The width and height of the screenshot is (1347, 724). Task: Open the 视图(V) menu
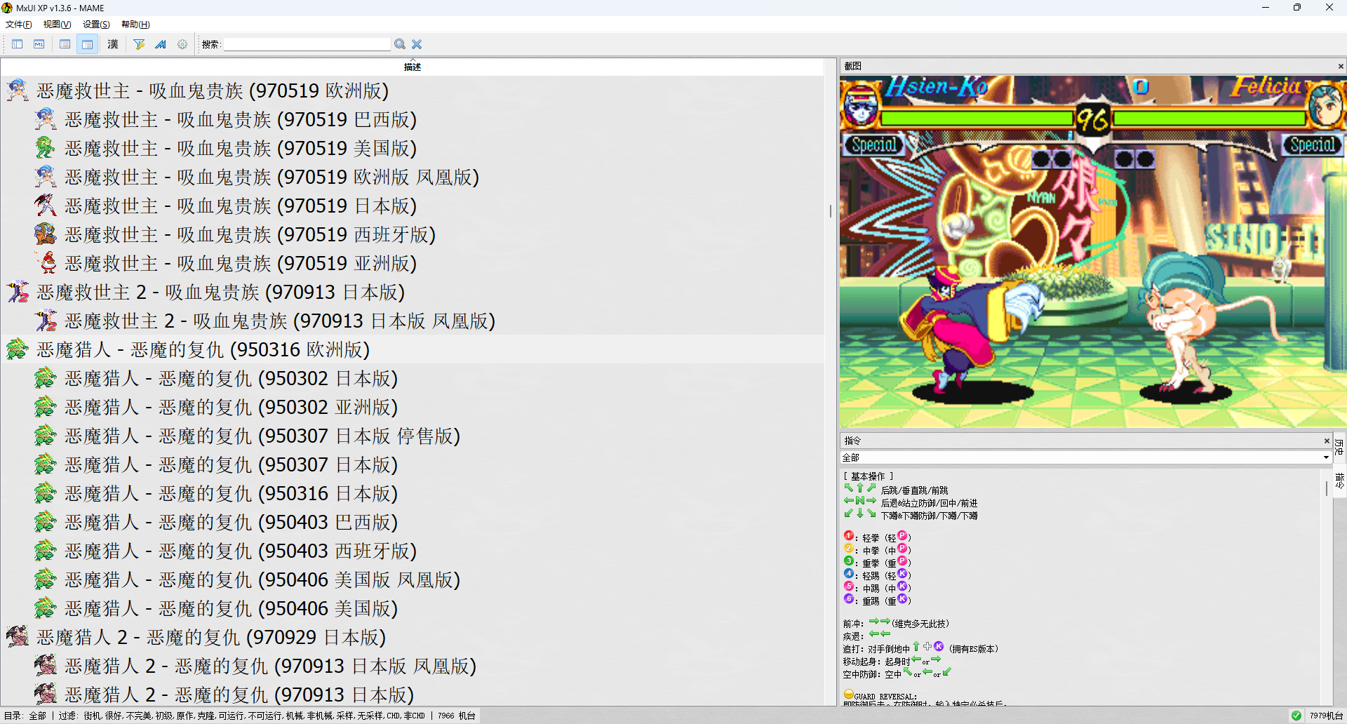[x=58, y=25]
